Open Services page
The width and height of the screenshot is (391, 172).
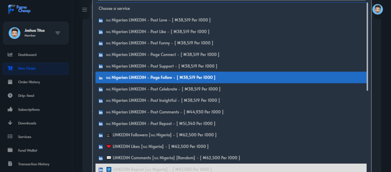36,137
